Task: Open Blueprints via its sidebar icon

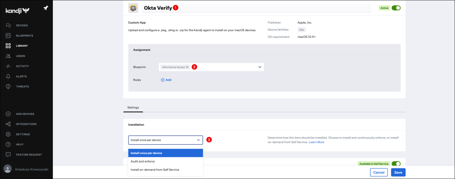Action: coord(8,36)
